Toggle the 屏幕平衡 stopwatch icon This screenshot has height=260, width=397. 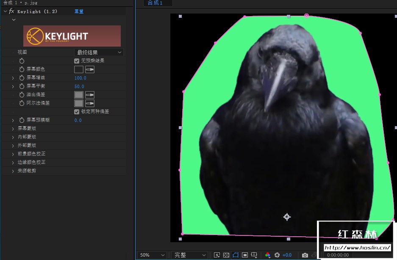tap(22, 86)
